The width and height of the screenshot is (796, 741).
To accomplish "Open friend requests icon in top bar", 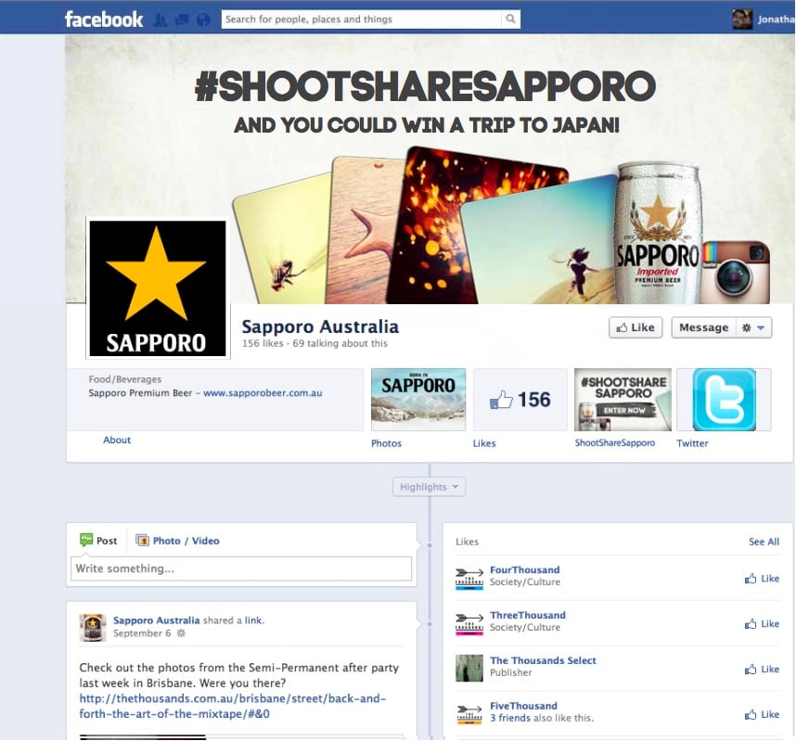I will pos(160,19).
